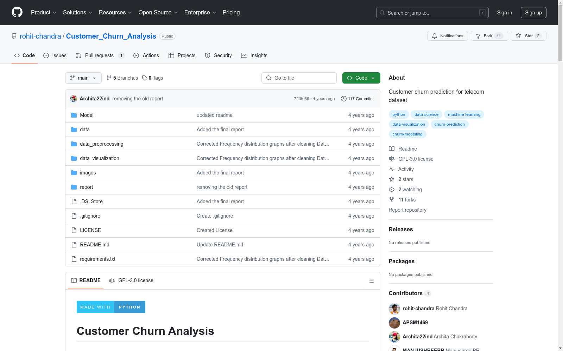The width and height of the screenshot is (563, 351).
Task: Expand the Open Source menu
Action: tap(158, 12)
